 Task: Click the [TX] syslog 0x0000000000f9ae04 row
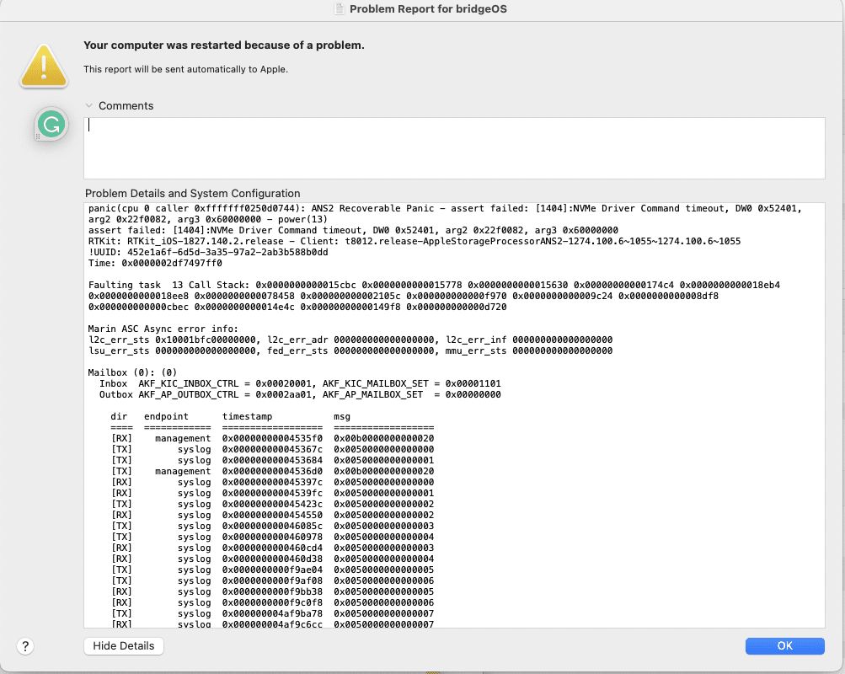pos(273,570)
